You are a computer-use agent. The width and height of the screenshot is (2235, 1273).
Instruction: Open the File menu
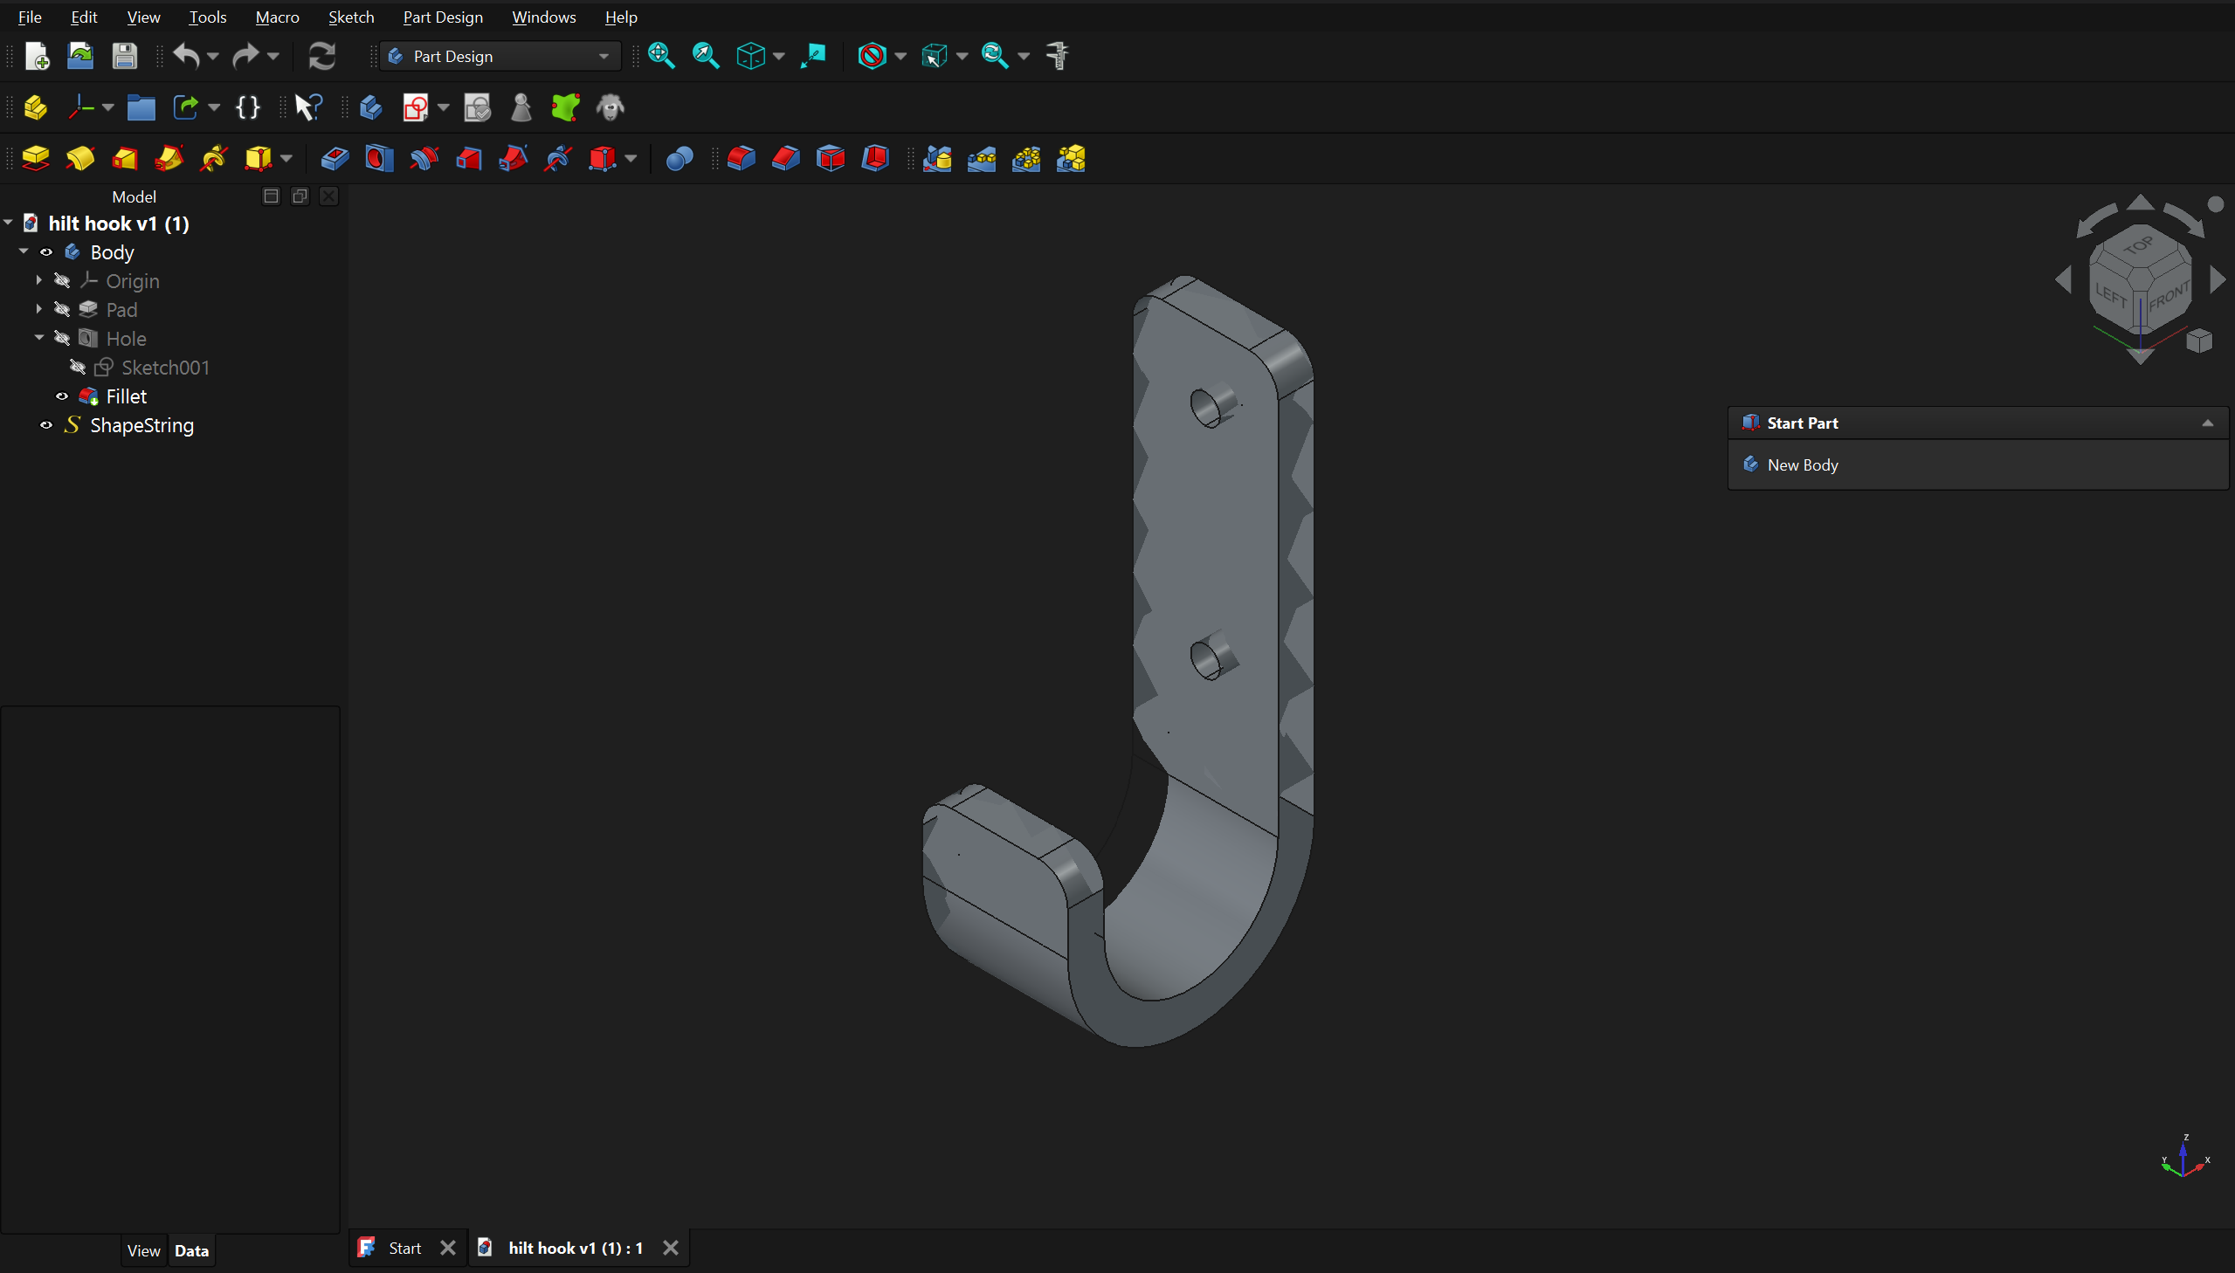(30, 17)
